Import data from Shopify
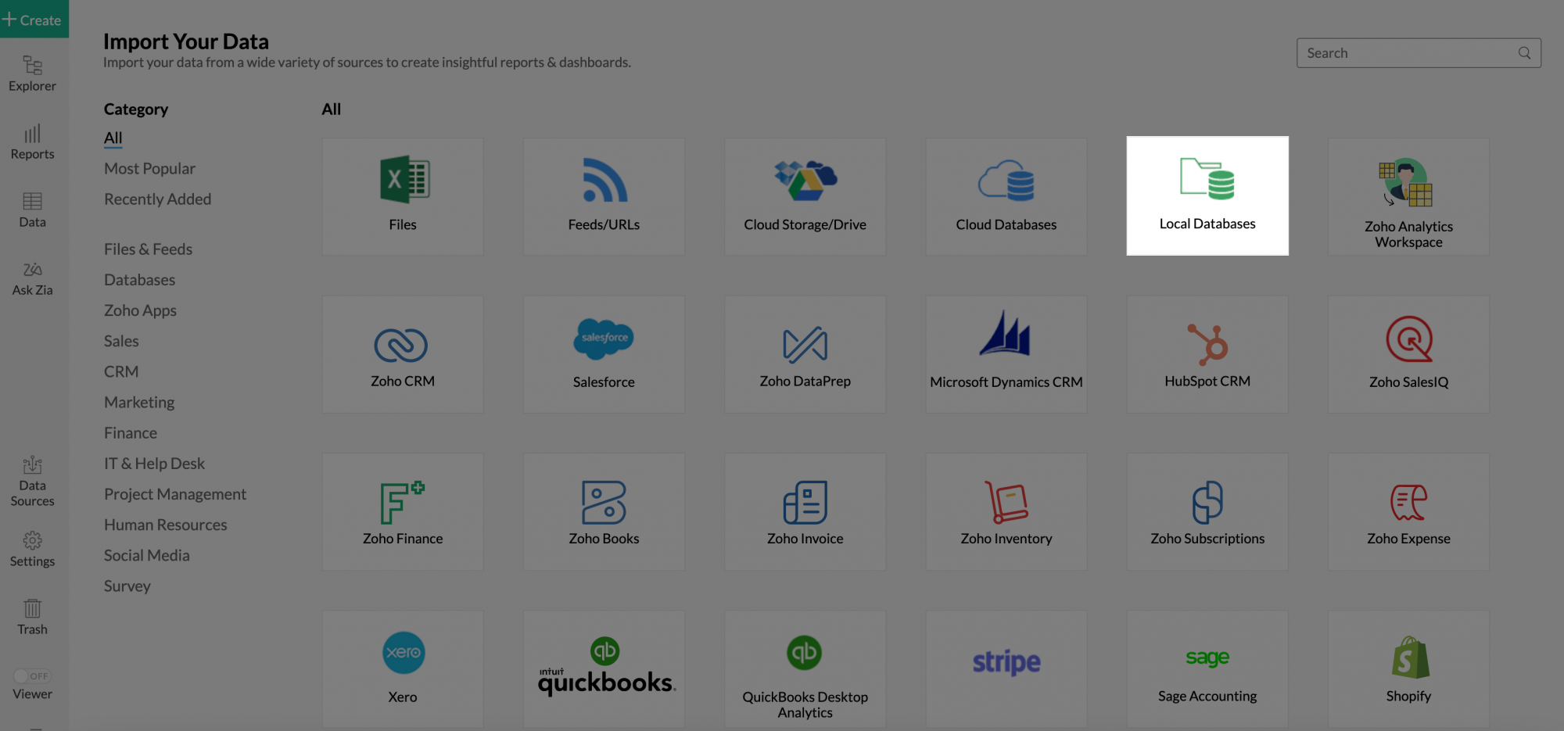Screen dimensions: 1564x731 (x=1408, y=668)
